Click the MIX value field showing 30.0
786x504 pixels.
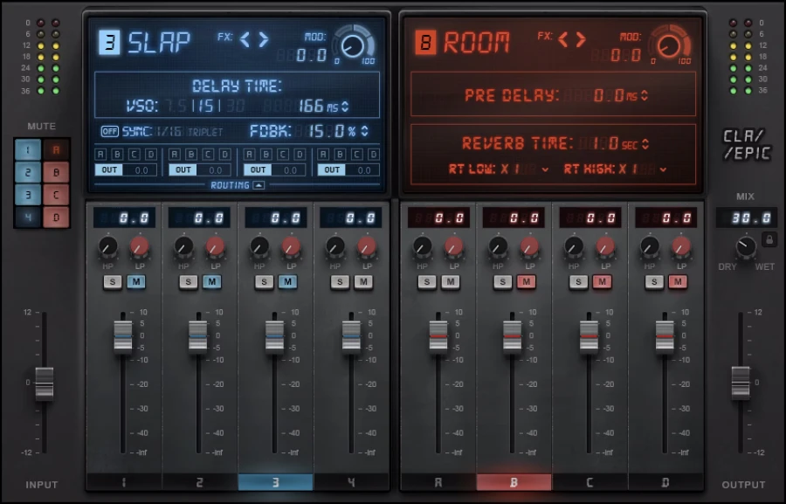click(x=747, y=218)
